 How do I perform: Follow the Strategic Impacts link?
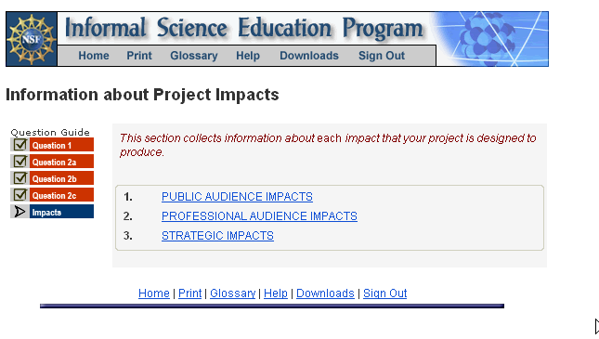click(217, 236)
